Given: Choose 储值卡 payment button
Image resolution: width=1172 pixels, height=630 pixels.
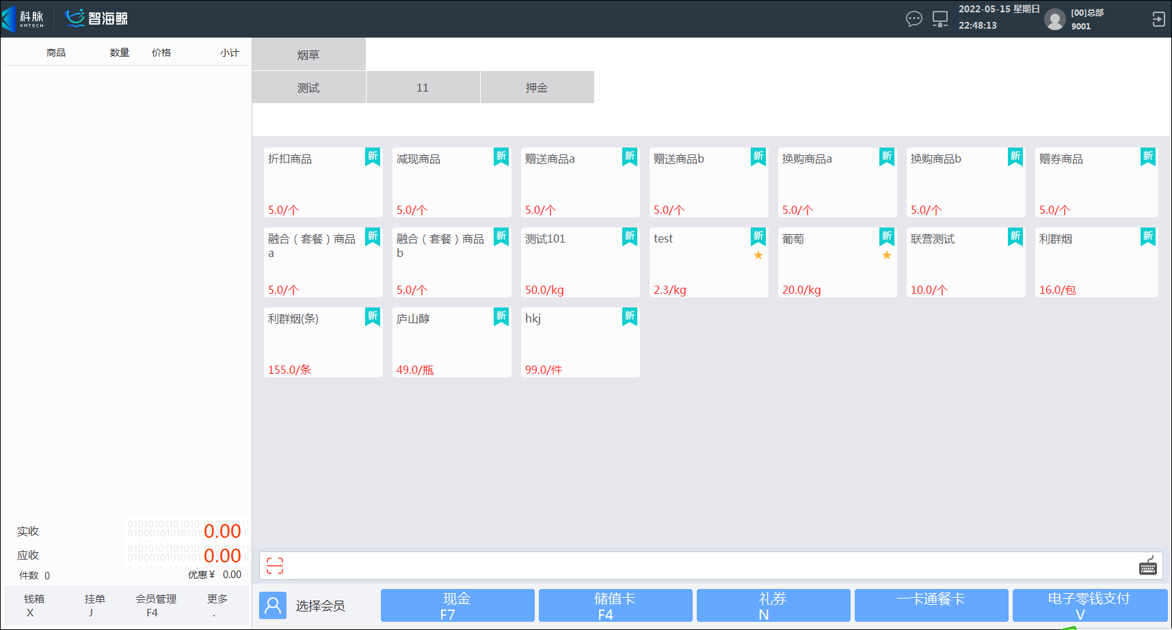Looking at the screenshot, I should point(615,605).
